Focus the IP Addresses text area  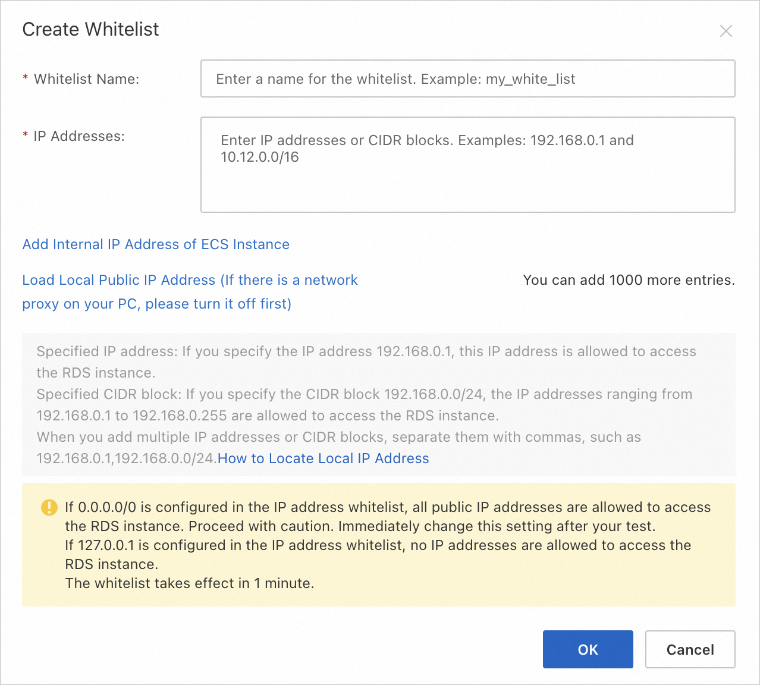[468, 165]
